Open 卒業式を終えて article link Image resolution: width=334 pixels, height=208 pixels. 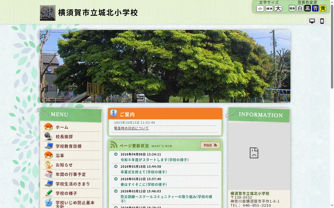[144, 172]
